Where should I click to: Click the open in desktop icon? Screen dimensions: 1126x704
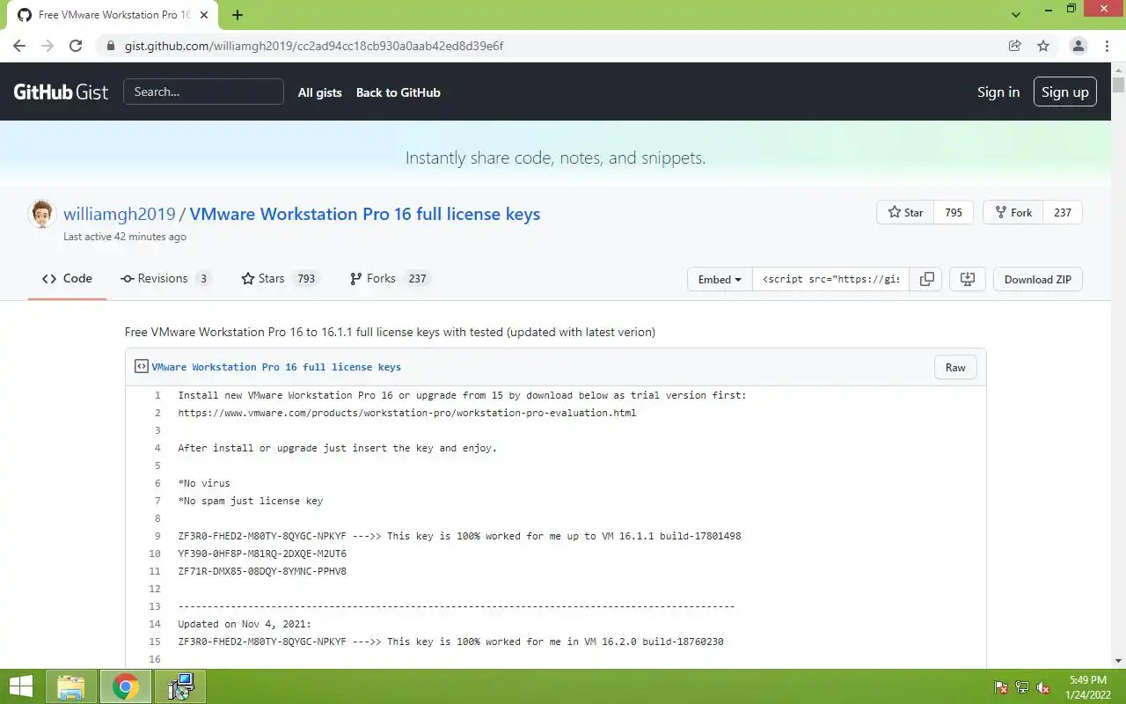click(968, 279)
